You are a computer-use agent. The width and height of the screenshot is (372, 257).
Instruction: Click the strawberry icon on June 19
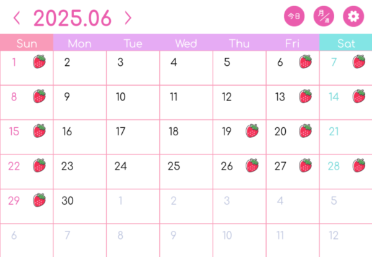click(252, 131)
